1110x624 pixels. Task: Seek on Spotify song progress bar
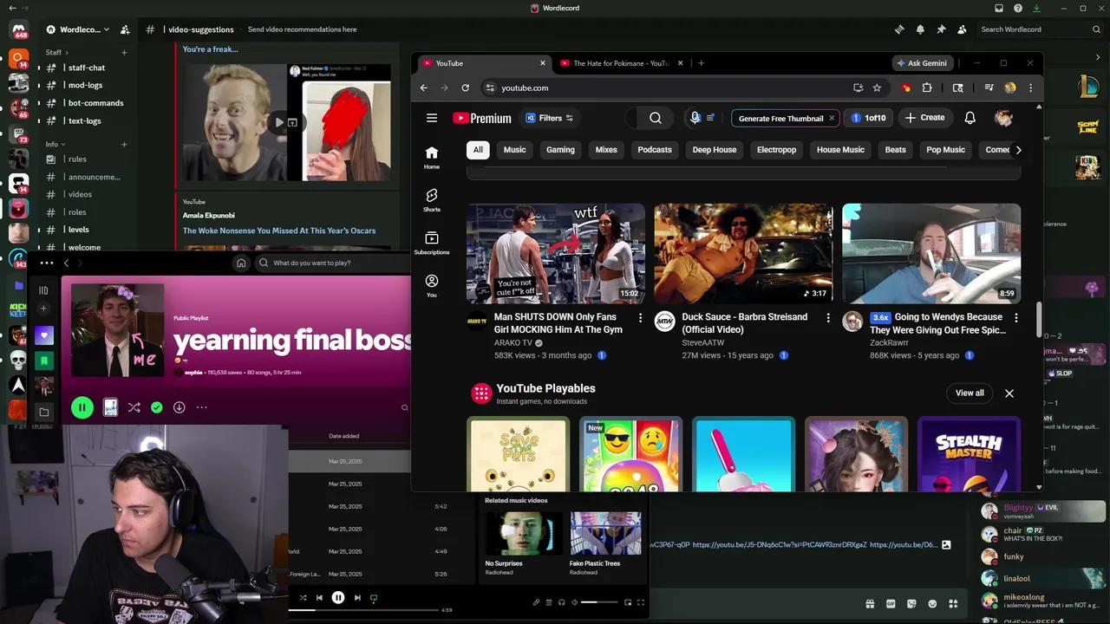[363, 610]
